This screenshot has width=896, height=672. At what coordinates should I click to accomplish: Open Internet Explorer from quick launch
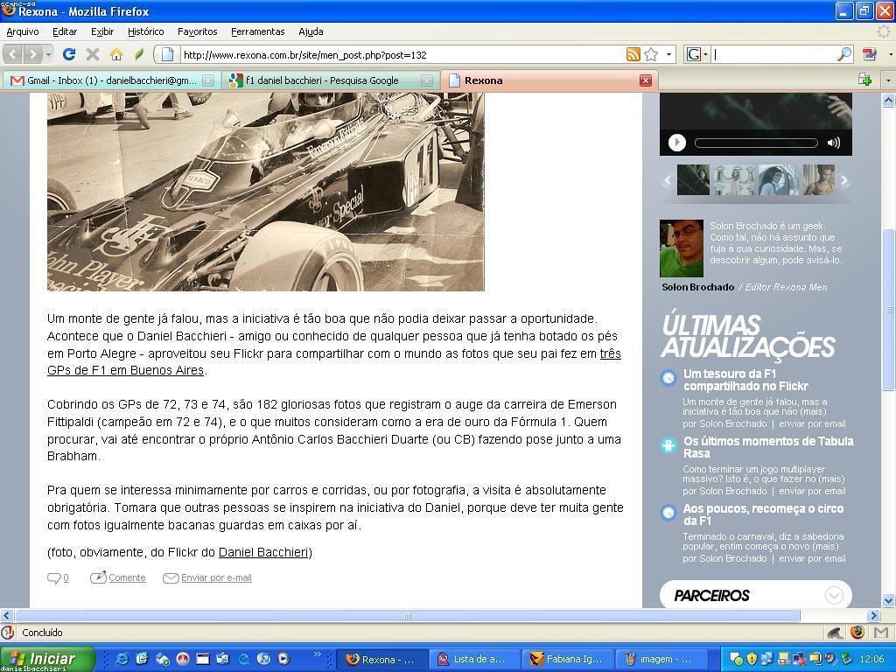(122, 659)
